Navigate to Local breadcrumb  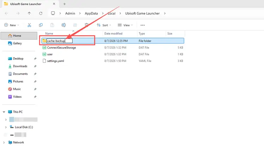pos(112,13)
